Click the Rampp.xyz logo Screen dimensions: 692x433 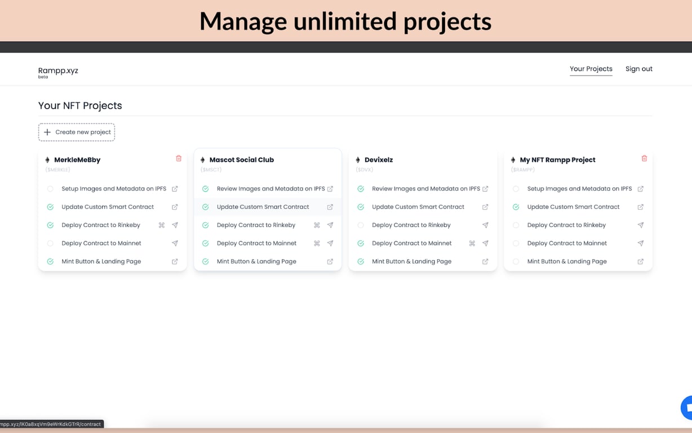[58, 70]
